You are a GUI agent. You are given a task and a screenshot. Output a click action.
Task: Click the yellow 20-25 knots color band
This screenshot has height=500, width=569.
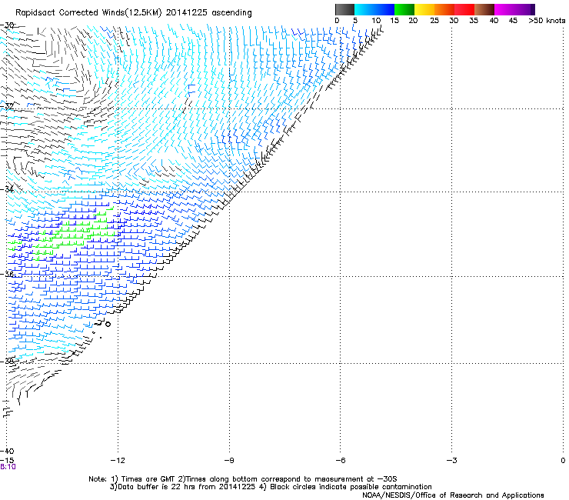pyautogui.click(x=424, y=9)
